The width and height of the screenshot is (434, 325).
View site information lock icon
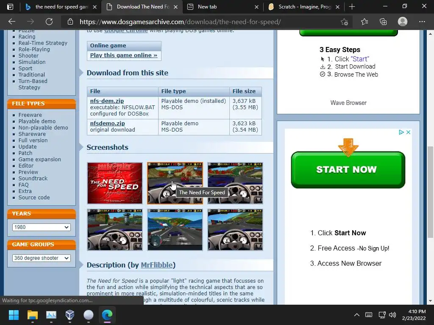[70, 22]
